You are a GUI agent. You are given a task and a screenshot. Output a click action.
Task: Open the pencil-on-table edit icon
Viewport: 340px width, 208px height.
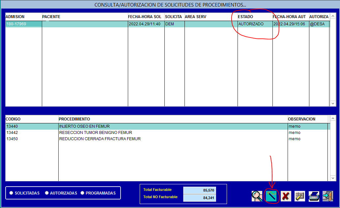(300, 196)
